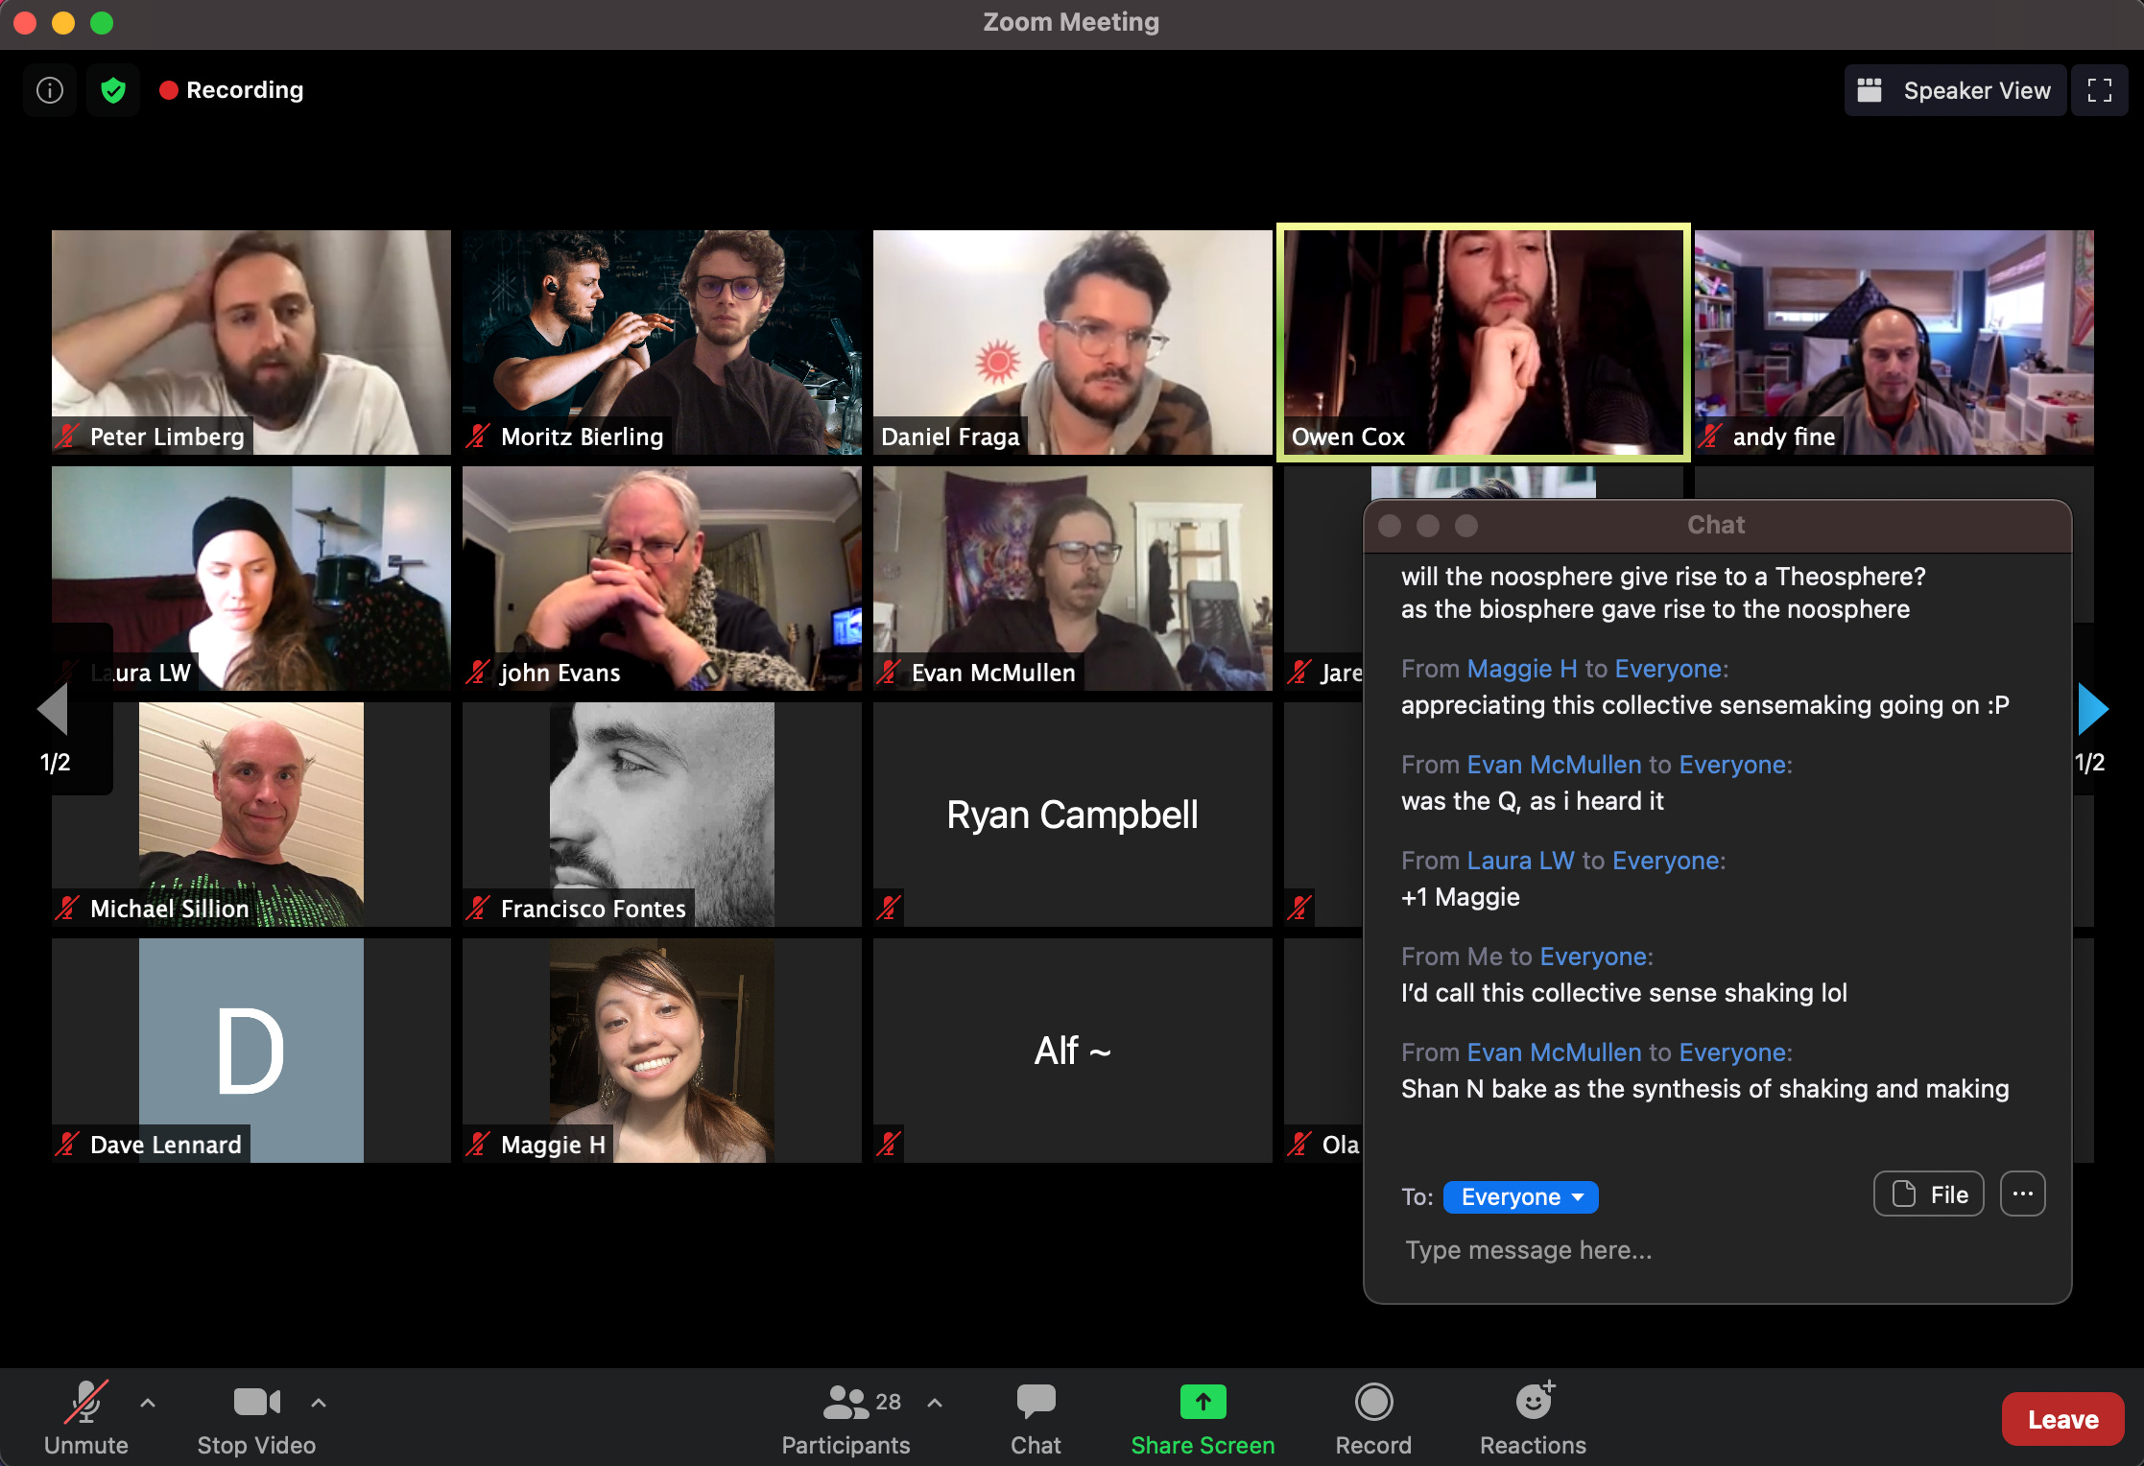Open the Everyone recipient dropdown
Viewport: 2144px width, 1466px height.
point(1520,1196)
